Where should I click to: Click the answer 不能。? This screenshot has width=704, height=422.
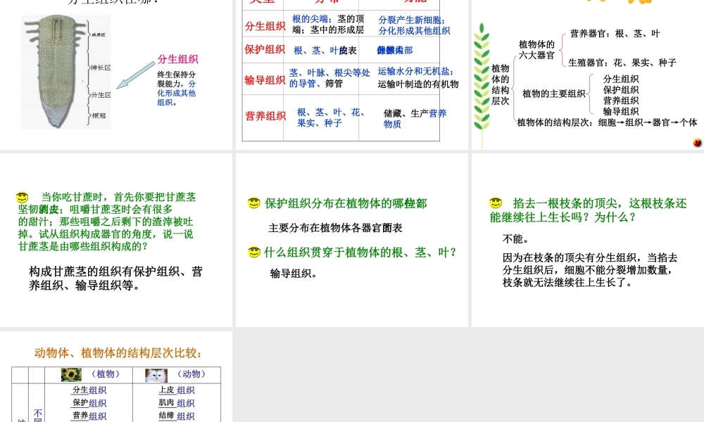pyautogui.click(x=516, y=238)
